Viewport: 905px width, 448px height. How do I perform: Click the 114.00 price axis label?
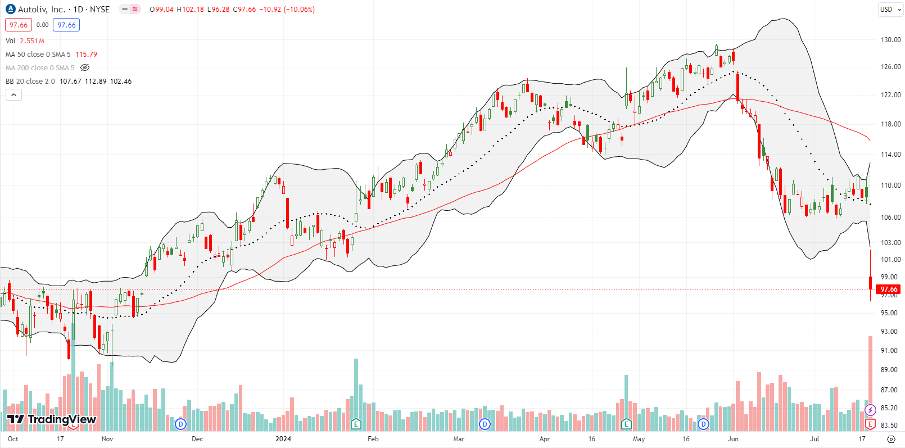coord(890,155)
